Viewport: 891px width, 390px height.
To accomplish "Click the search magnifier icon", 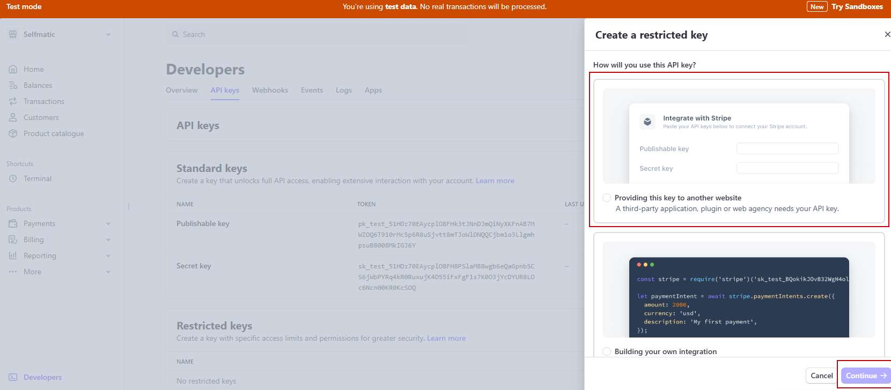I will tap(175, 34).
